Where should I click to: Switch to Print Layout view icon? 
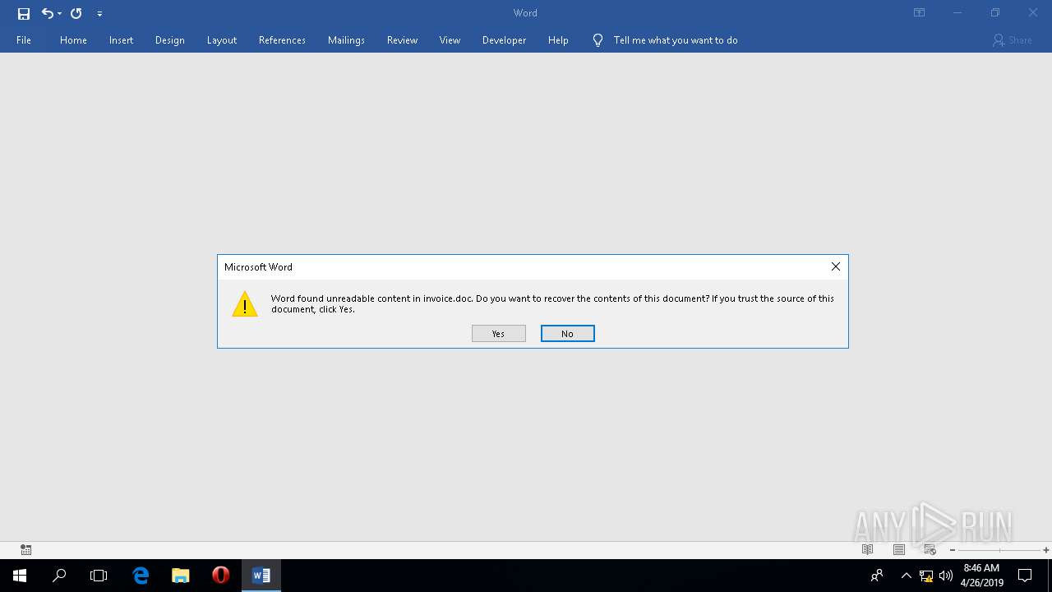pyautogui.click(x=898, y=550)
